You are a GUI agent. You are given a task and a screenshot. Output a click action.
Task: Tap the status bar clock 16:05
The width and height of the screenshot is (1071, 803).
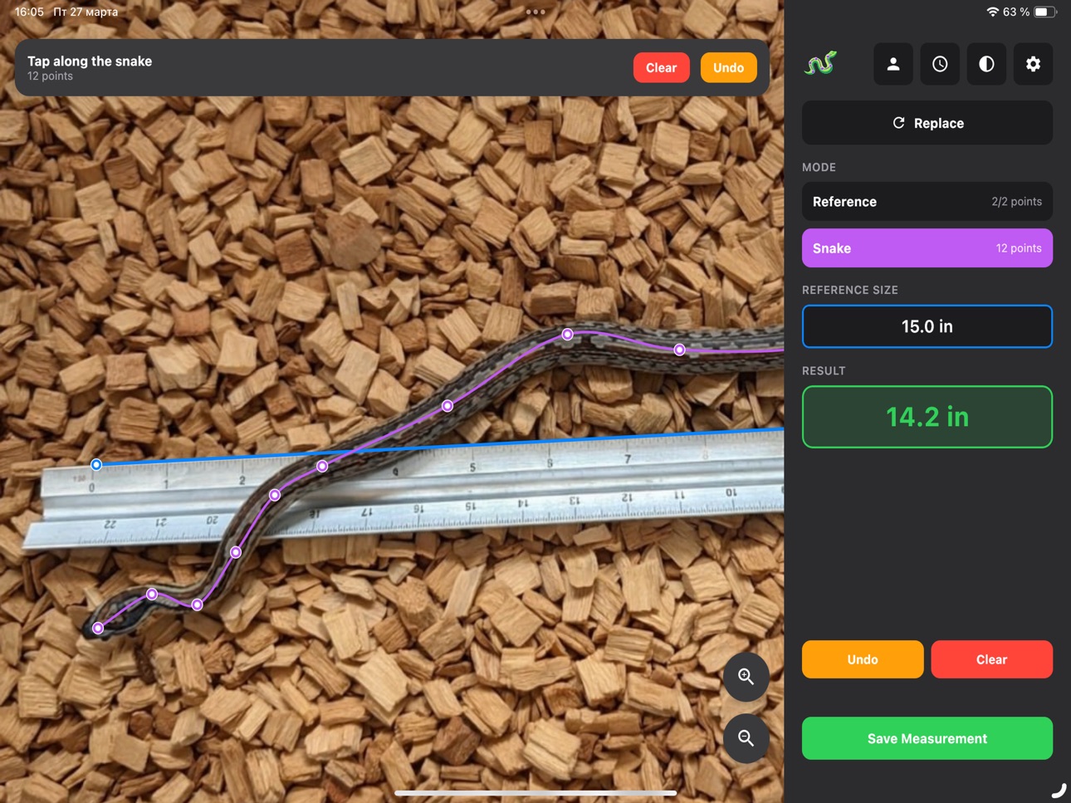29,12
